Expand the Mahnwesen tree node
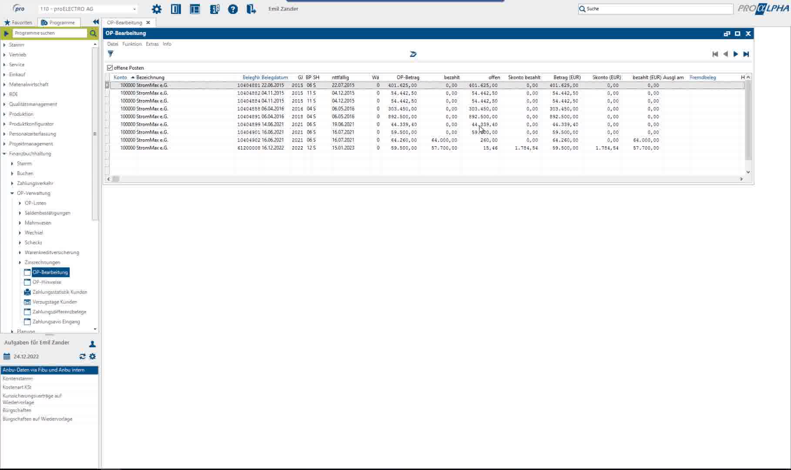Viewport: 791px width, 470px height. coord(20,223)
